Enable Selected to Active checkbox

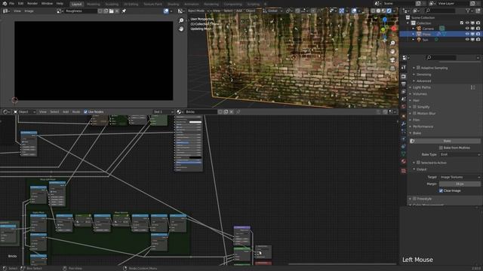point(418,163)
